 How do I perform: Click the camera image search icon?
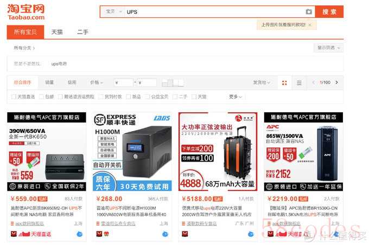pos(309,11)
